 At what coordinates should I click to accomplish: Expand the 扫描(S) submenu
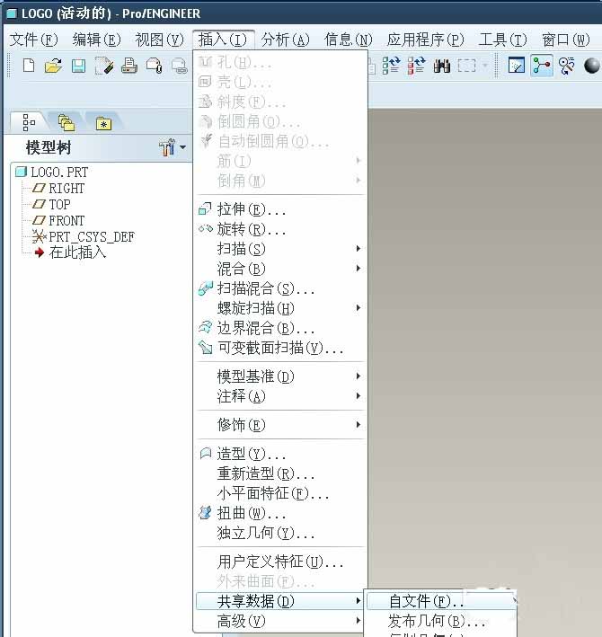[x=280, y=249]
